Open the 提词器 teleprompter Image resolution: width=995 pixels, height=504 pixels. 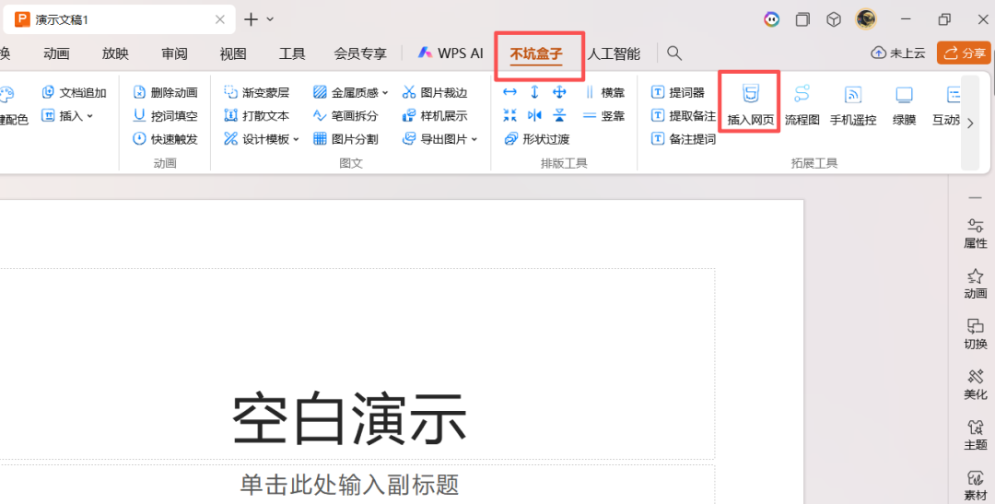pyautogui.click(x=678, y=93)
